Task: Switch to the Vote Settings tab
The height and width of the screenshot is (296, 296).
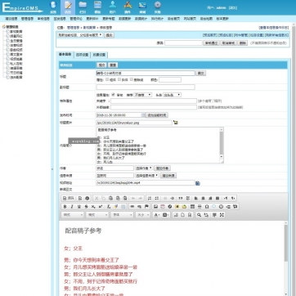Action: click(99, 55)
